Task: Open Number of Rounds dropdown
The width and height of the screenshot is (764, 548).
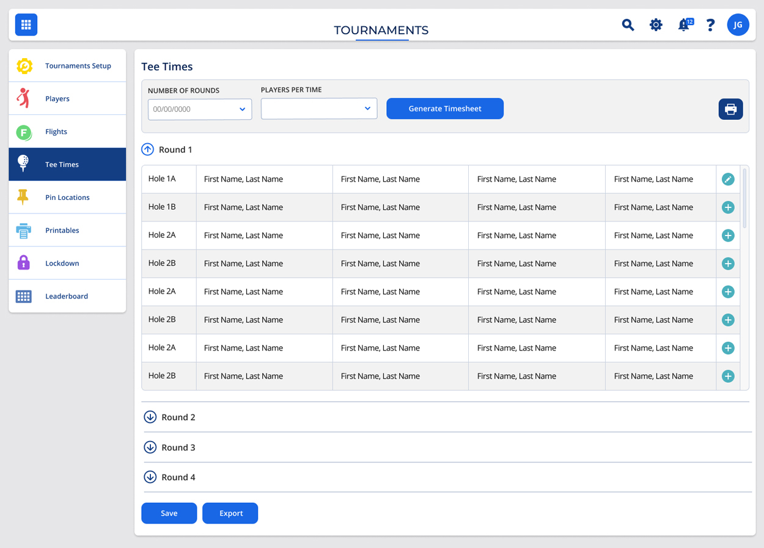Action: (x=200, y=109)
